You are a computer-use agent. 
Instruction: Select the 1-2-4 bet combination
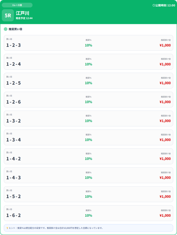(x=88, y=62)
